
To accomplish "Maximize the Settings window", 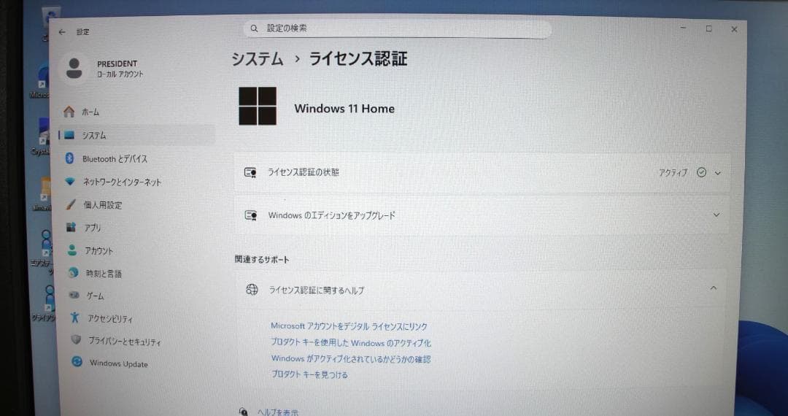I will (x=708, y=29).
